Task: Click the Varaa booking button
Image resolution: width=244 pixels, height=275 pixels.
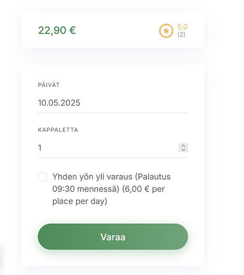Action: (113, 237)
